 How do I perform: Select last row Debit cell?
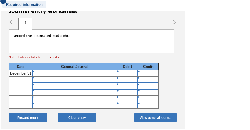(x=127, y=105)
